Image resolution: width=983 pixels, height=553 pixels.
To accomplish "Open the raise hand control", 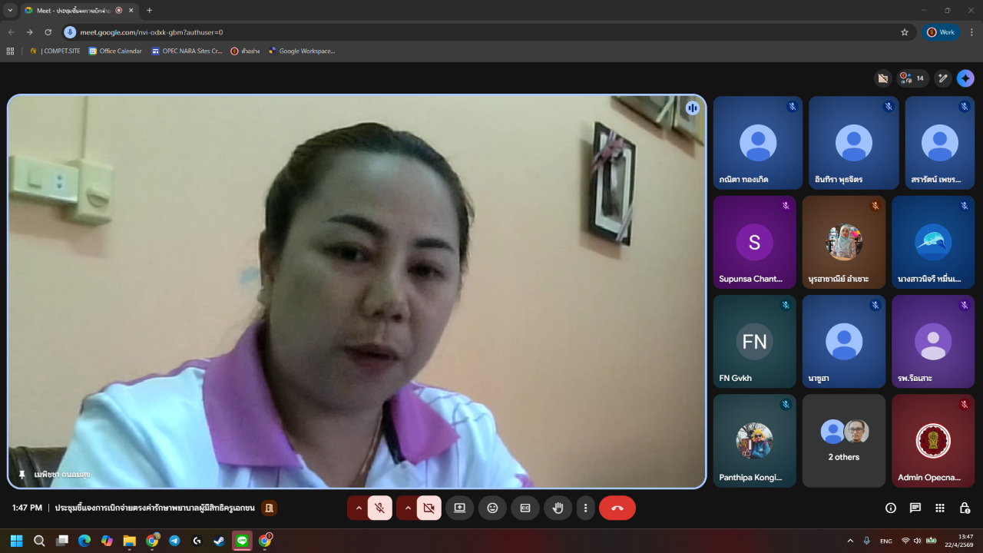I will (558, 508).
